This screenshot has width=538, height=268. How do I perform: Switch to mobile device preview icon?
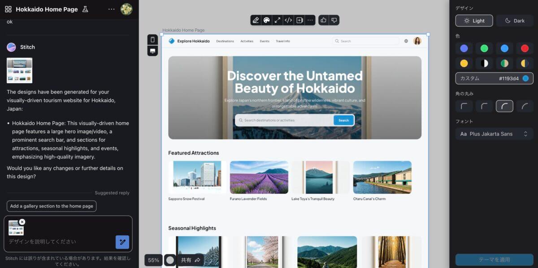pos(153,40)
